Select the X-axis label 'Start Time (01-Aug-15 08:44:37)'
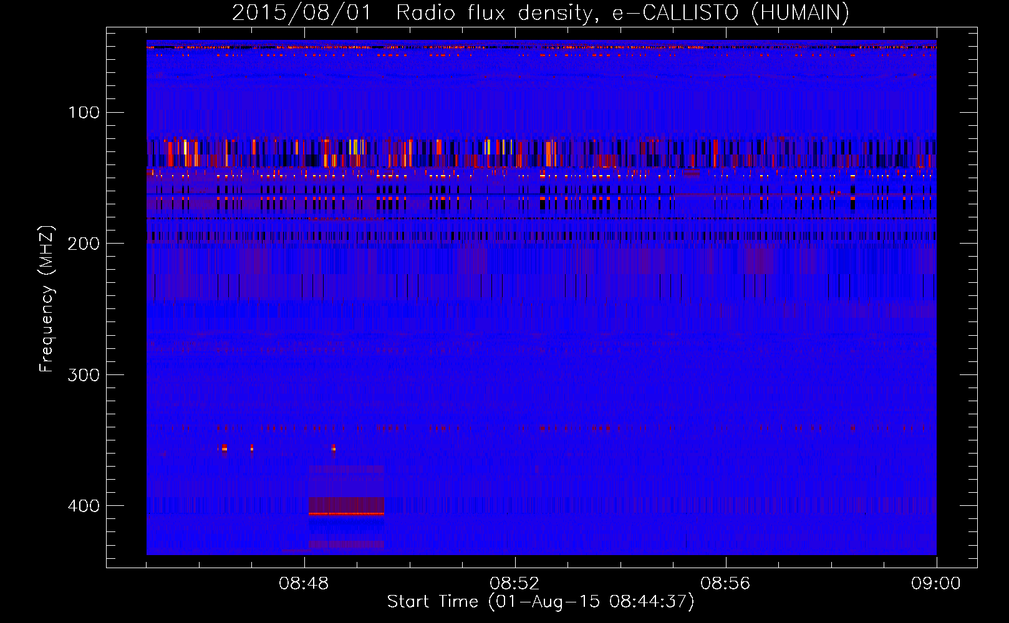 pos(541,602)
